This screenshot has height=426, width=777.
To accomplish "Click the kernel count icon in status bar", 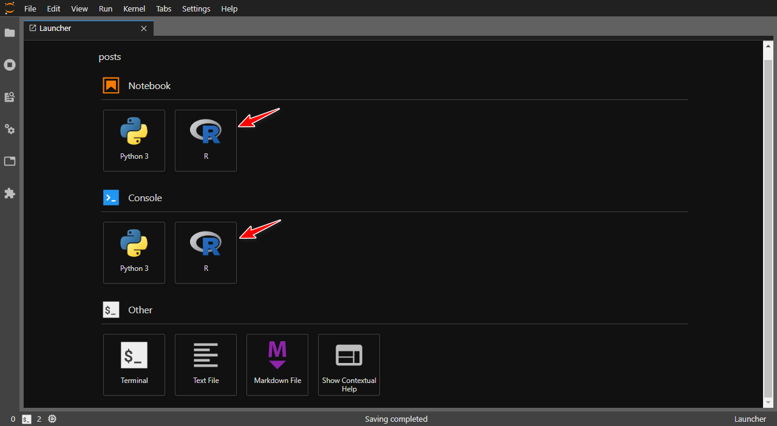I will [52, 419].
